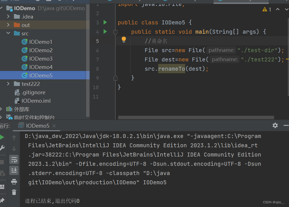Run IODemo5 class from gutter on line 3
The width and height of the screenshot is (289, 207).
coord(105,22)
